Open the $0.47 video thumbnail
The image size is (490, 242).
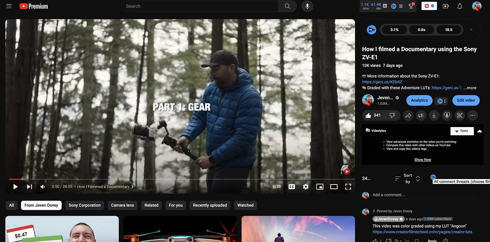pos(62,229)
